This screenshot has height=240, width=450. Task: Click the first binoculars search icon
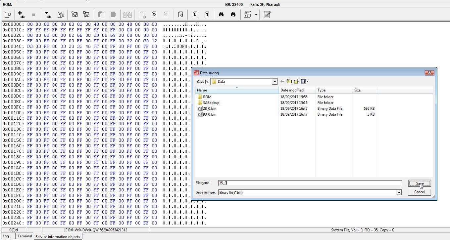coord(221,15)
